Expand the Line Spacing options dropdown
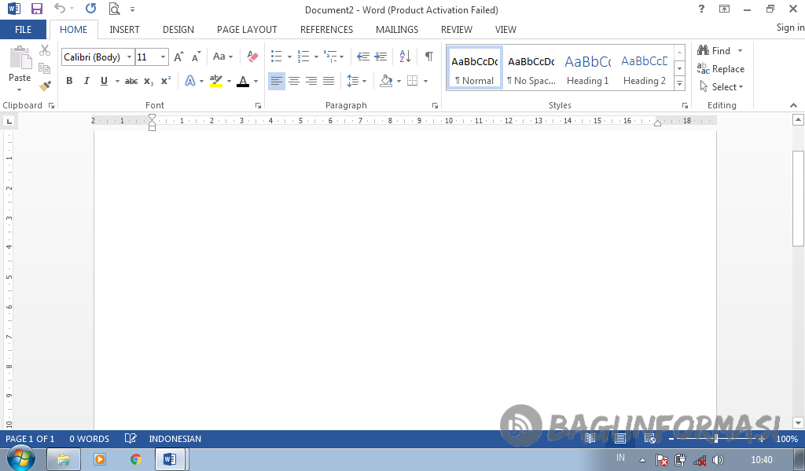 [x=363, y=81]
